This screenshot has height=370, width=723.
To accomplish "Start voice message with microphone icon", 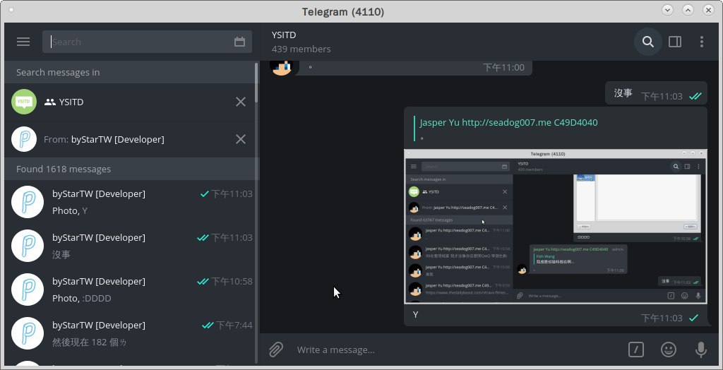I will [701, 350].
